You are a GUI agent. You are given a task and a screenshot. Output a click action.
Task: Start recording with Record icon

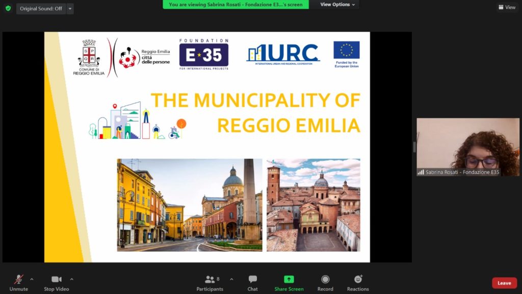325,282
